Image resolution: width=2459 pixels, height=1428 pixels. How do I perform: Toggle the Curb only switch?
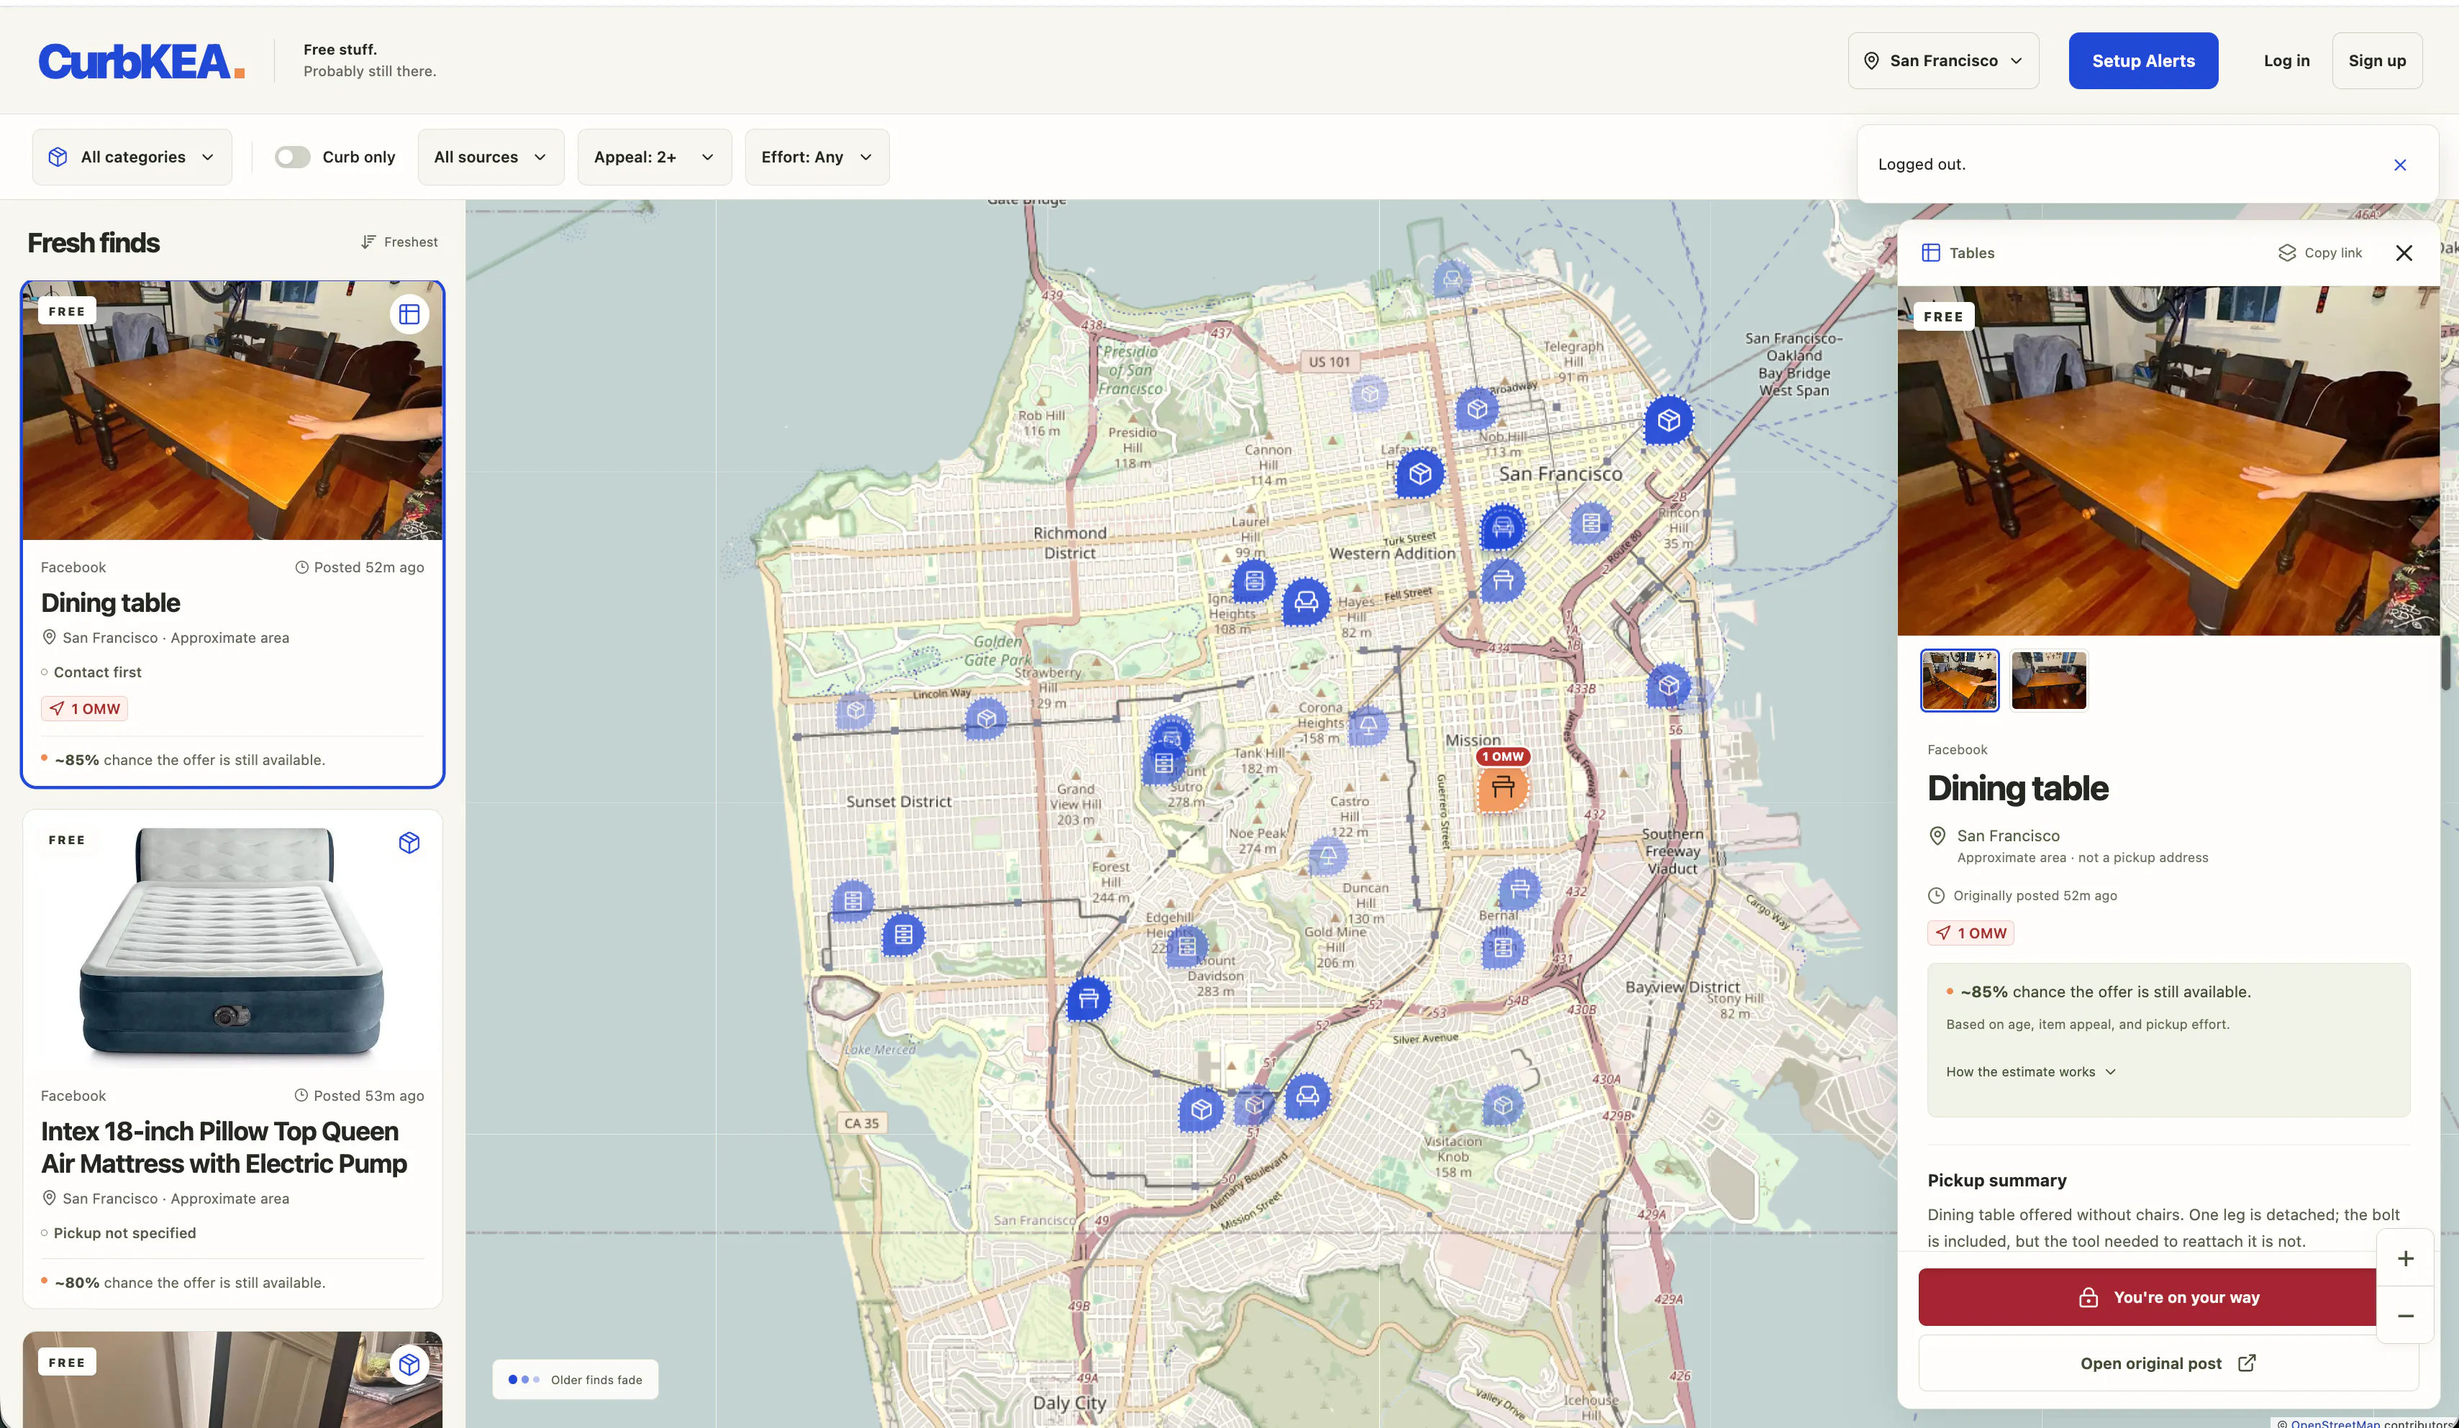click(x=292, y=157)
